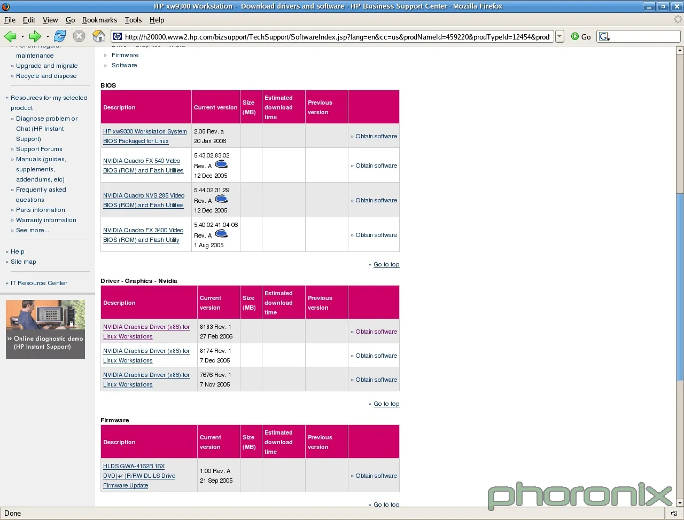Screen dimensions: 684x520
Task: Click the blue disk icon in Quadro FX 3400 row
Action: (x=221, y=234)
